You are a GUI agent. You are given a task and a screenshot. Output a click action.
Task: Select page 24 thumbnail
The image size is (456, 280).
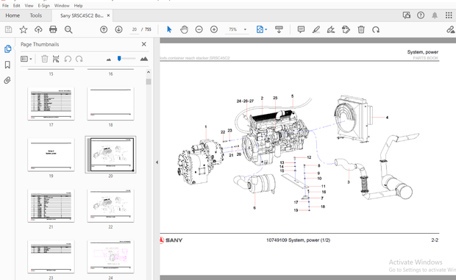[x=110, y=256]
